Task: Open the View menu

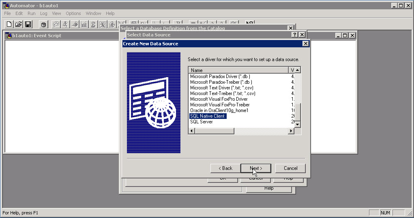Action: point(56,13)
